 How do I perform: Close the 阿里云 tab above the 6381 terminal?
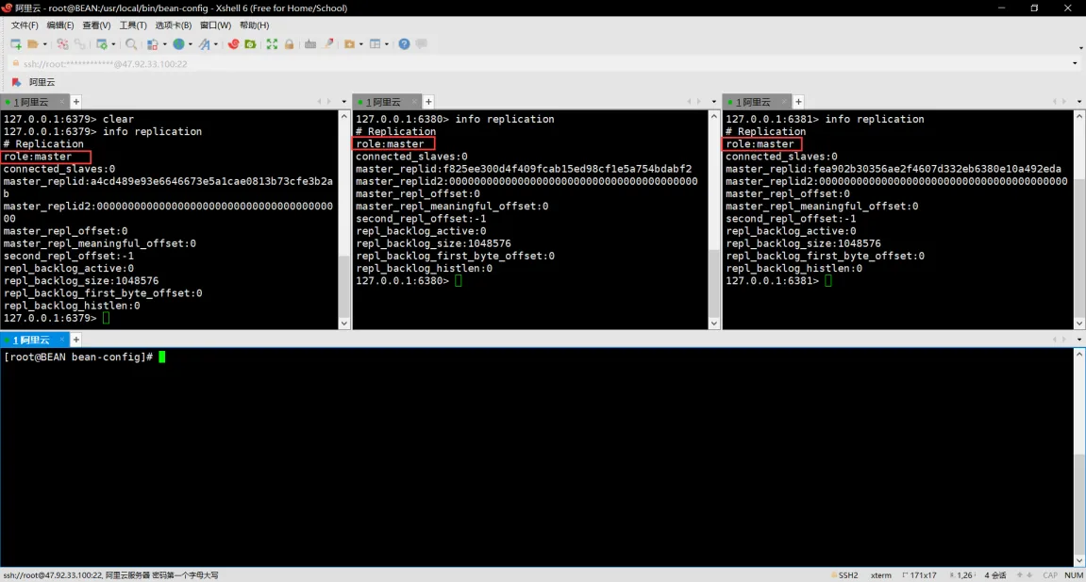tap(784, 102)
